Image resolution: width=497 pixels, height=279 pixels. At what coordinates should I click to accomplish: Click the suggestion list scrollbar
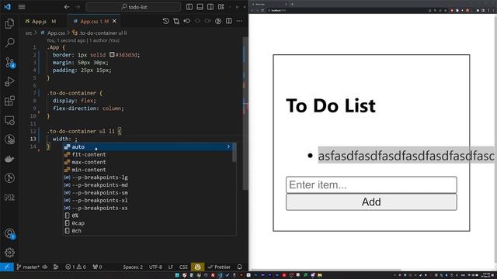coord(235,153)
